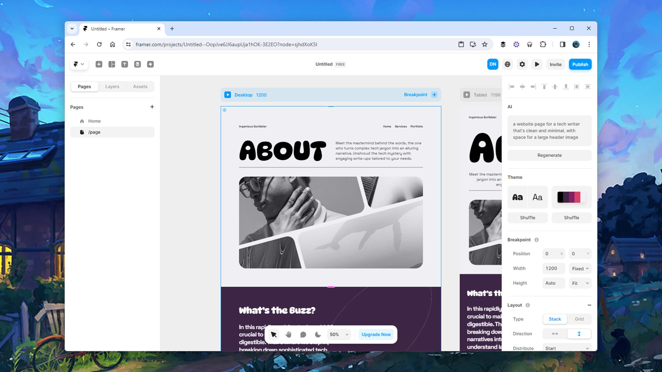Click the Preview/play button

coord(537,64)
